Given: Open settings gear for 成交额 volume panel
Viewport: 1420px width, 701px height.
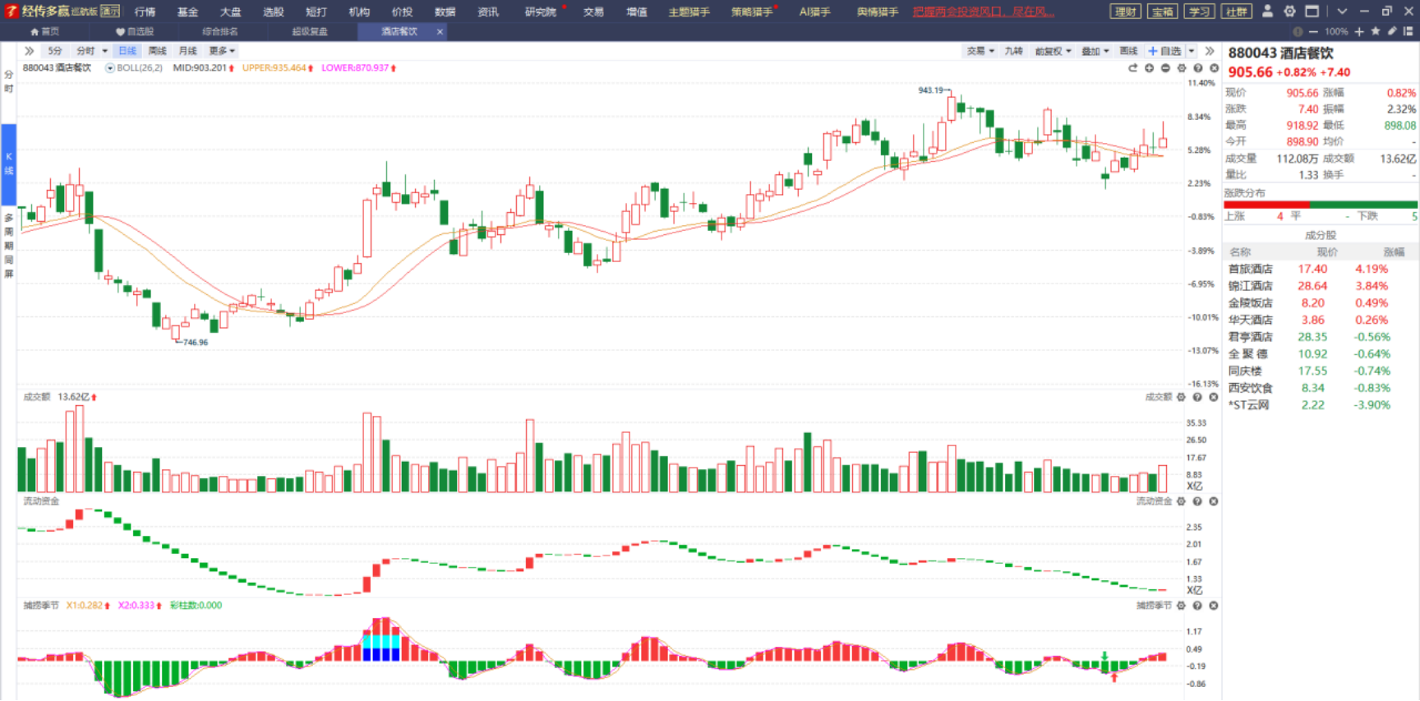Looking at the screenshot, I should click(x=1181, y=397).
